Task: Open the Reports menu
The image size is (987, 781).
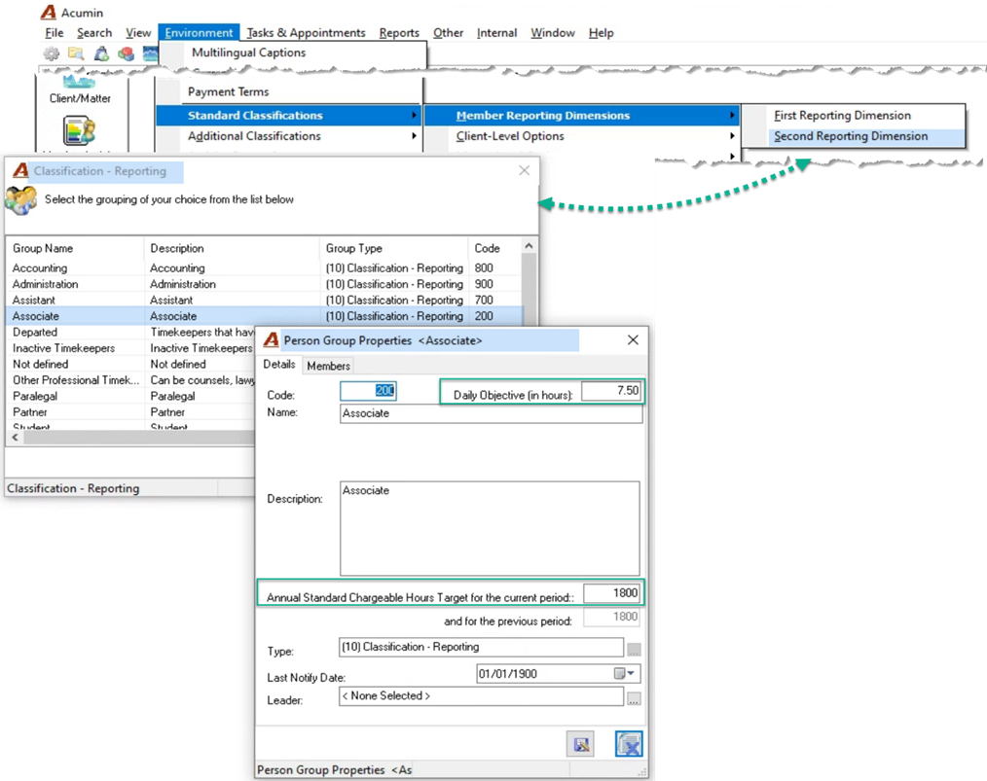Action: pos(399,33)
